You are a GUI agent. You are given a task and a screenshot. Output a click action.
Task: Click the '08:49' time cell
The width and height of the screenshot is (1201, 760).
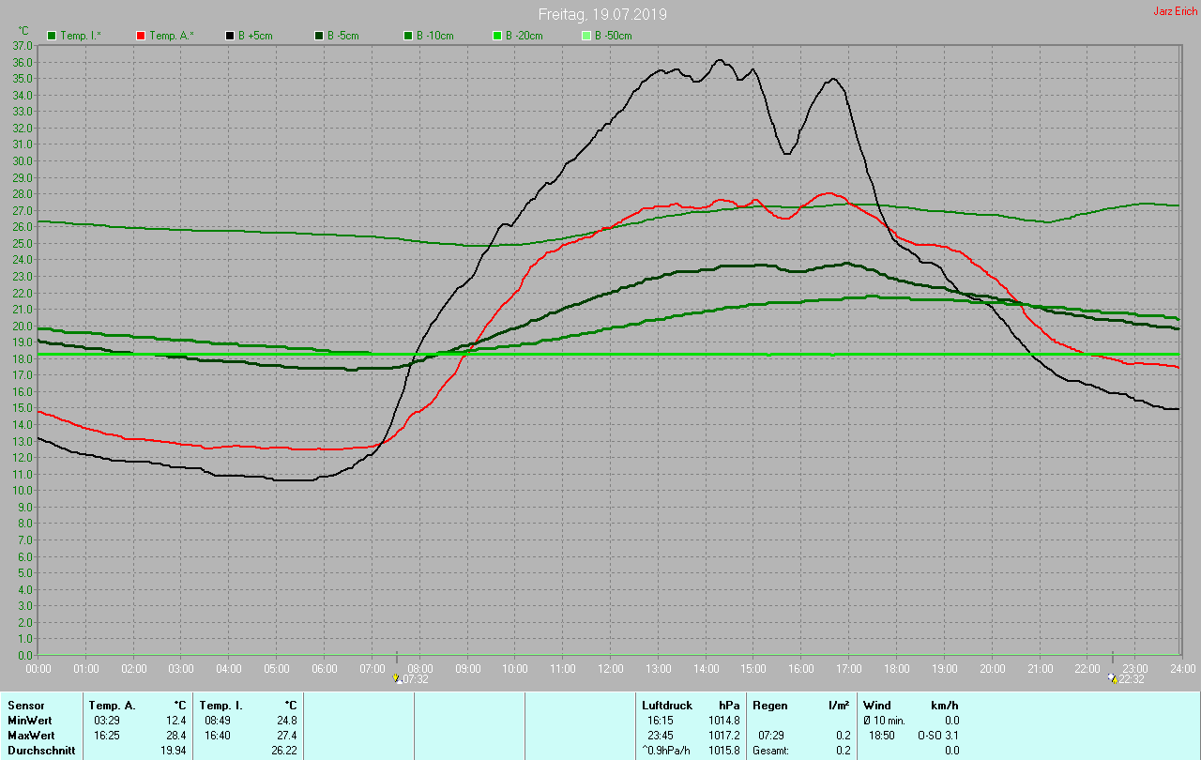(x=218, y=721)
